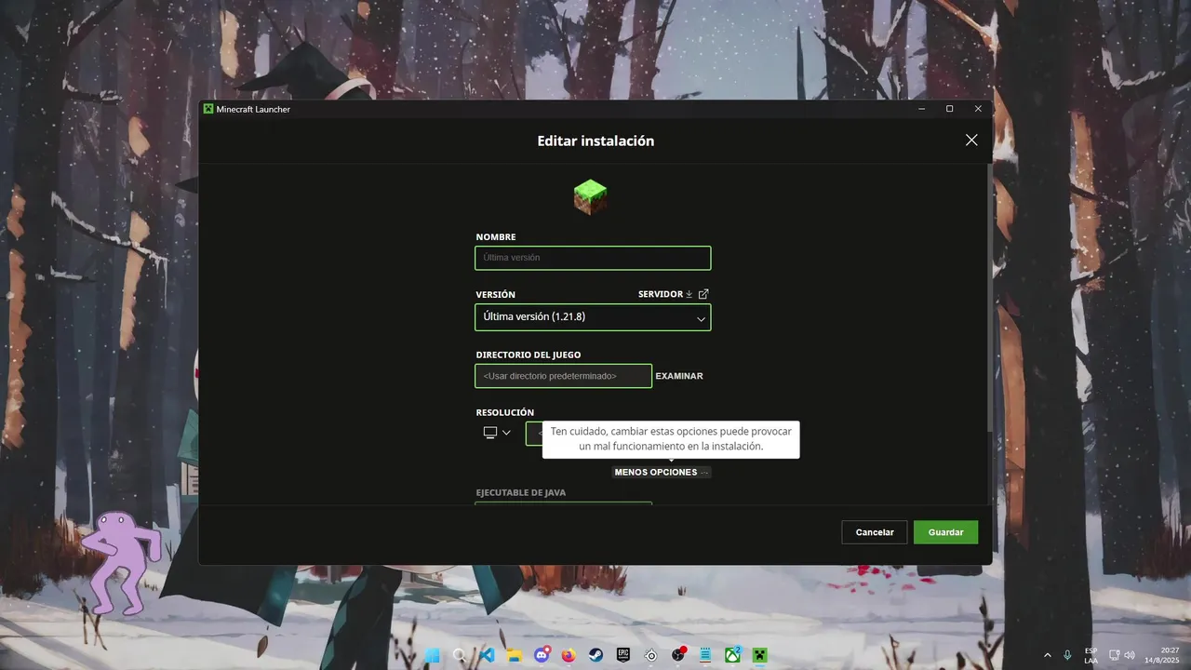
Task: Click the grass block installation icon
Action: 591,197
